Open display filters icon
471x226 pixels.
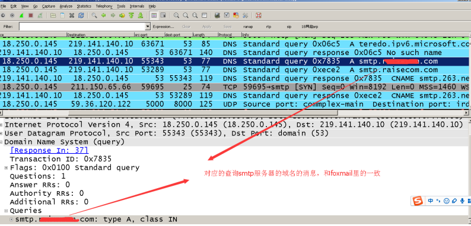click(227, 15)
